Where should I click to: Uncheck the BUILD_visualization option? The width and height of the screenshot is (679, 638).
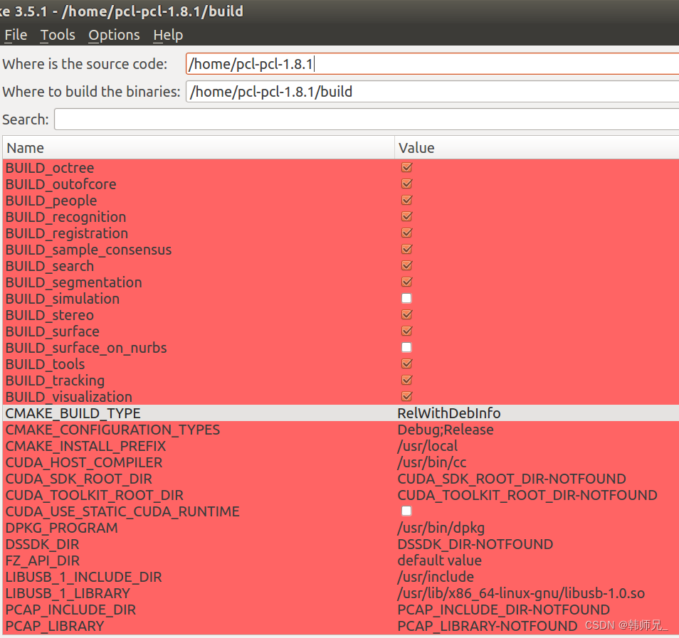406,396
